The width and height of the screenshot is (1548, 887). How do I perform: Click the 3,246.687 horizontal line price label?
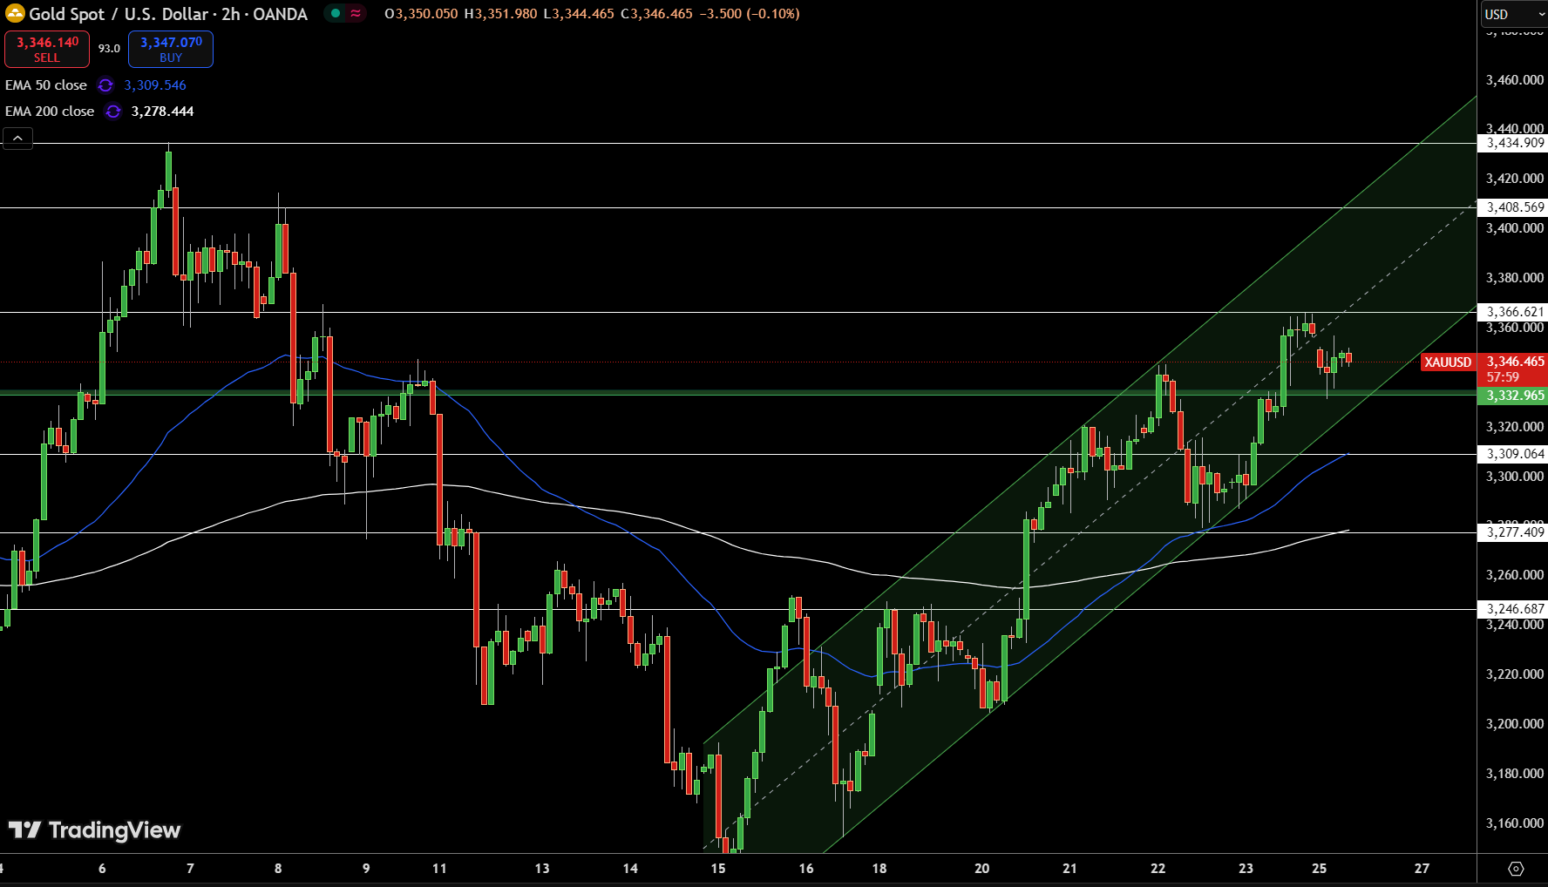(x=1513, y=609)
